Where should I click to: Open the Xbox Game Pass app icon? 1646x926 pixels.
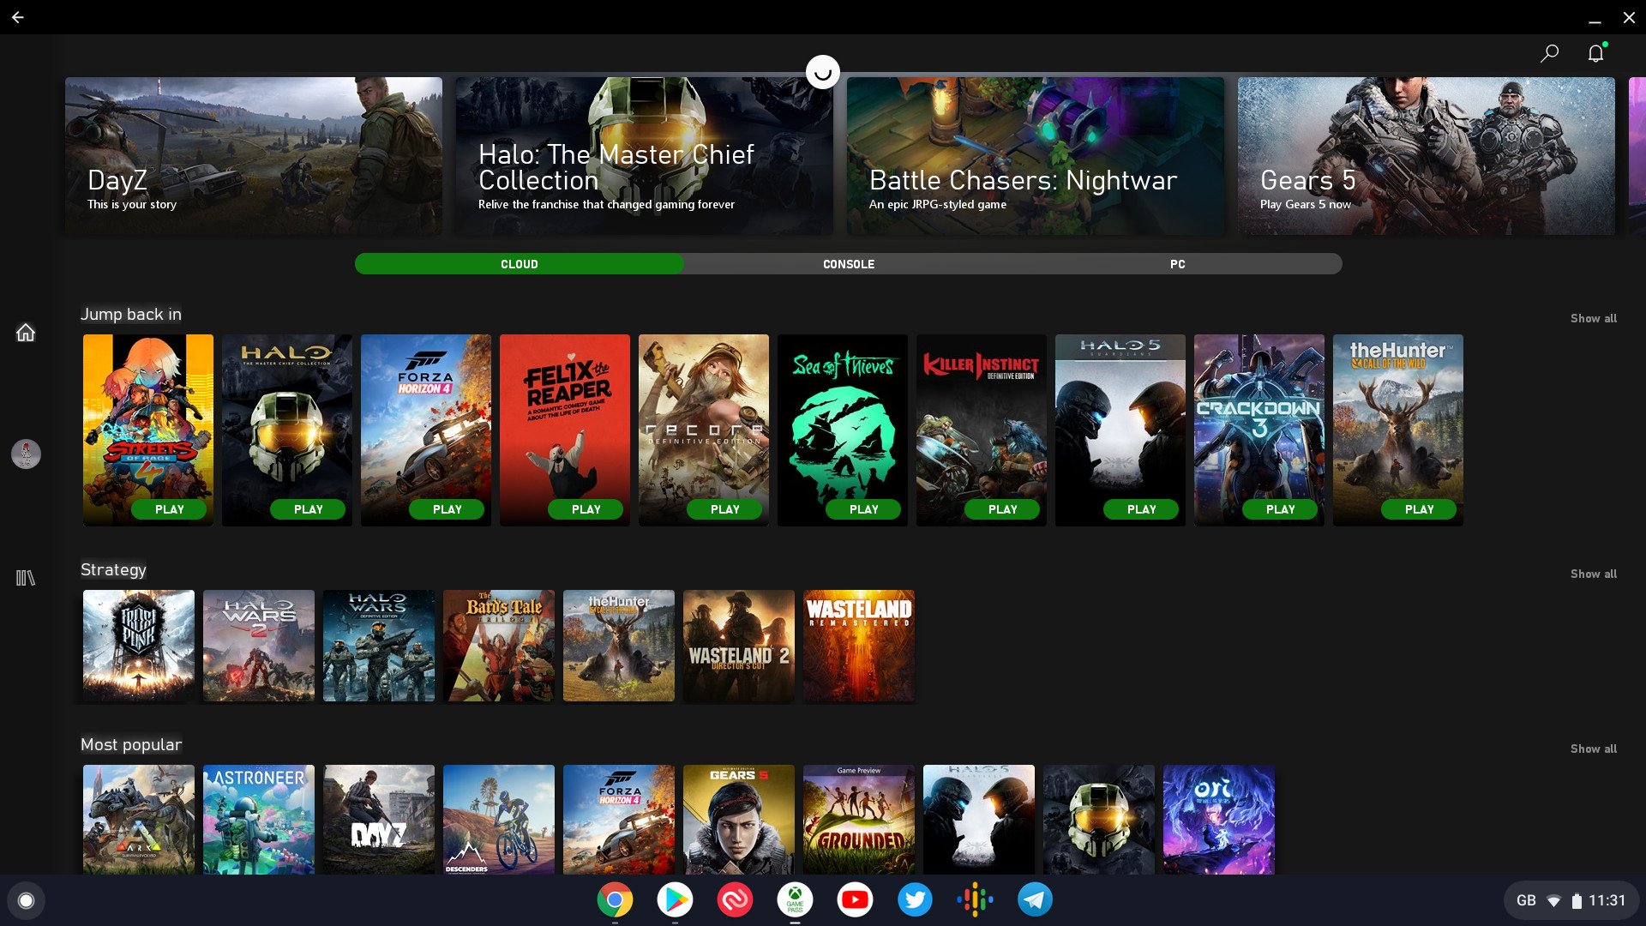[795, 900]
